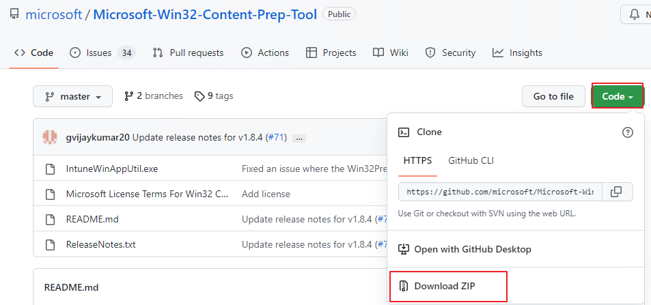This screenshot has height=305, width=651.
Task: Copy clone URL with clipboard icon
Action: (617, 192)
